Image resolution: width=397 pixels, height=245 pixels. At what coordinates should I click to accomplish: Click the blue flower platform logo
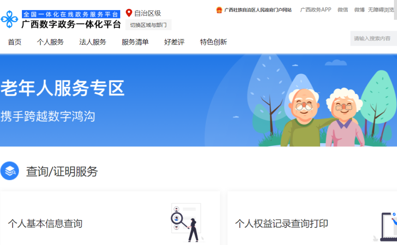point(10,19)
